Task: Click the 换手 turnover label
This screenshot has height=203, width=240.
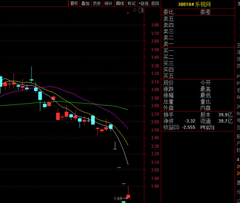Action: [x=168, y=115]
